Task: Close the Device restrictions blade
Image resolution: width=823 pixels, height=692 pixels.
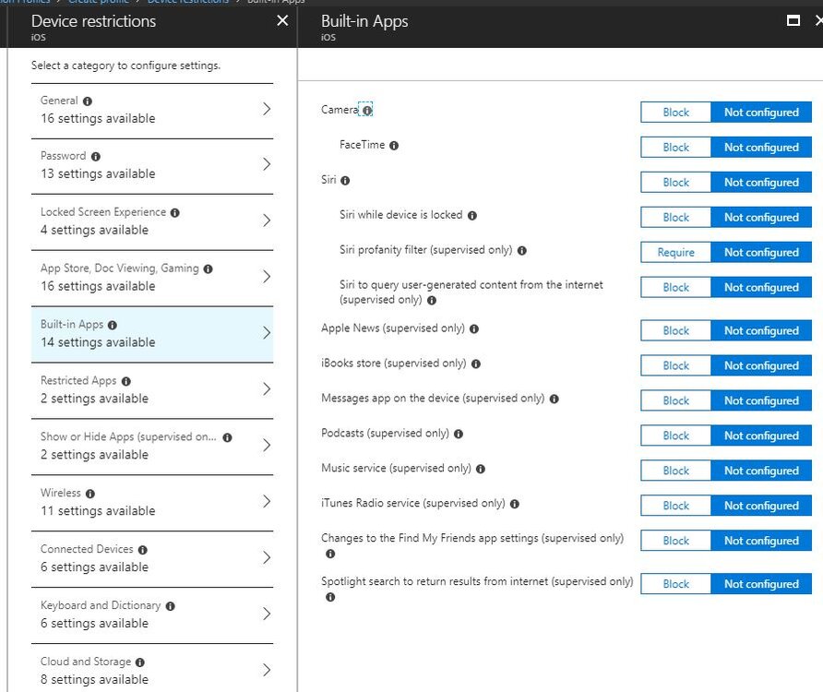Action: tap(282, 20)
